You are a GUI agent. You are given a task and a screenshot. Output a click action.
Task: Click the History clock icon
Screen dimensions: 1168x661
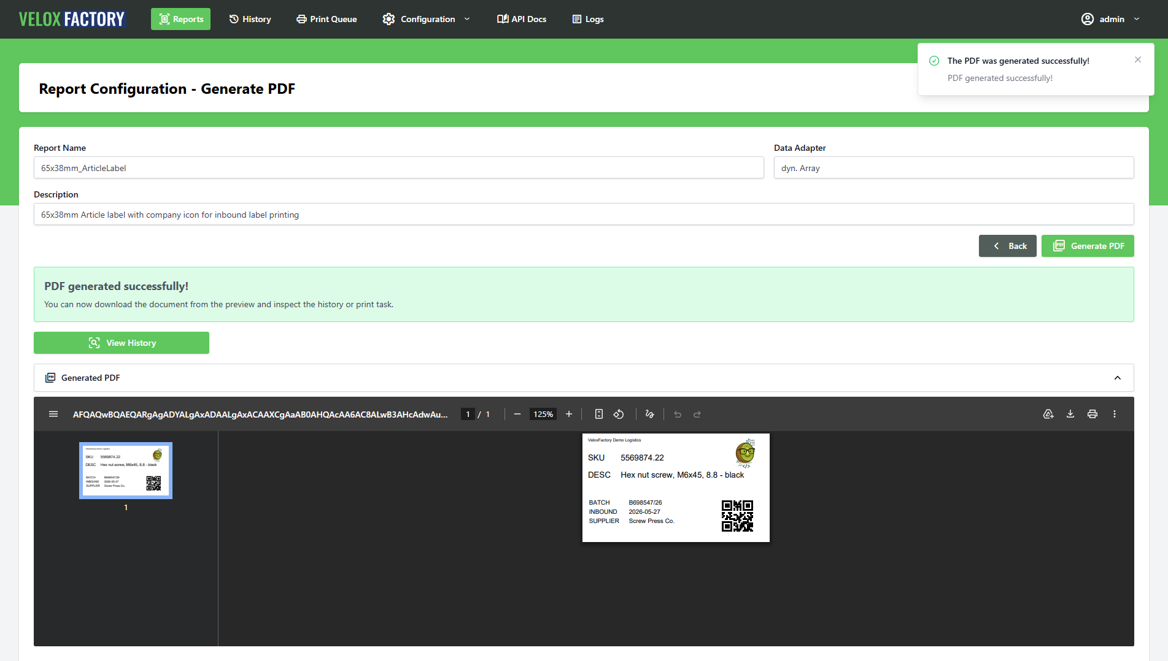[234, 19]
